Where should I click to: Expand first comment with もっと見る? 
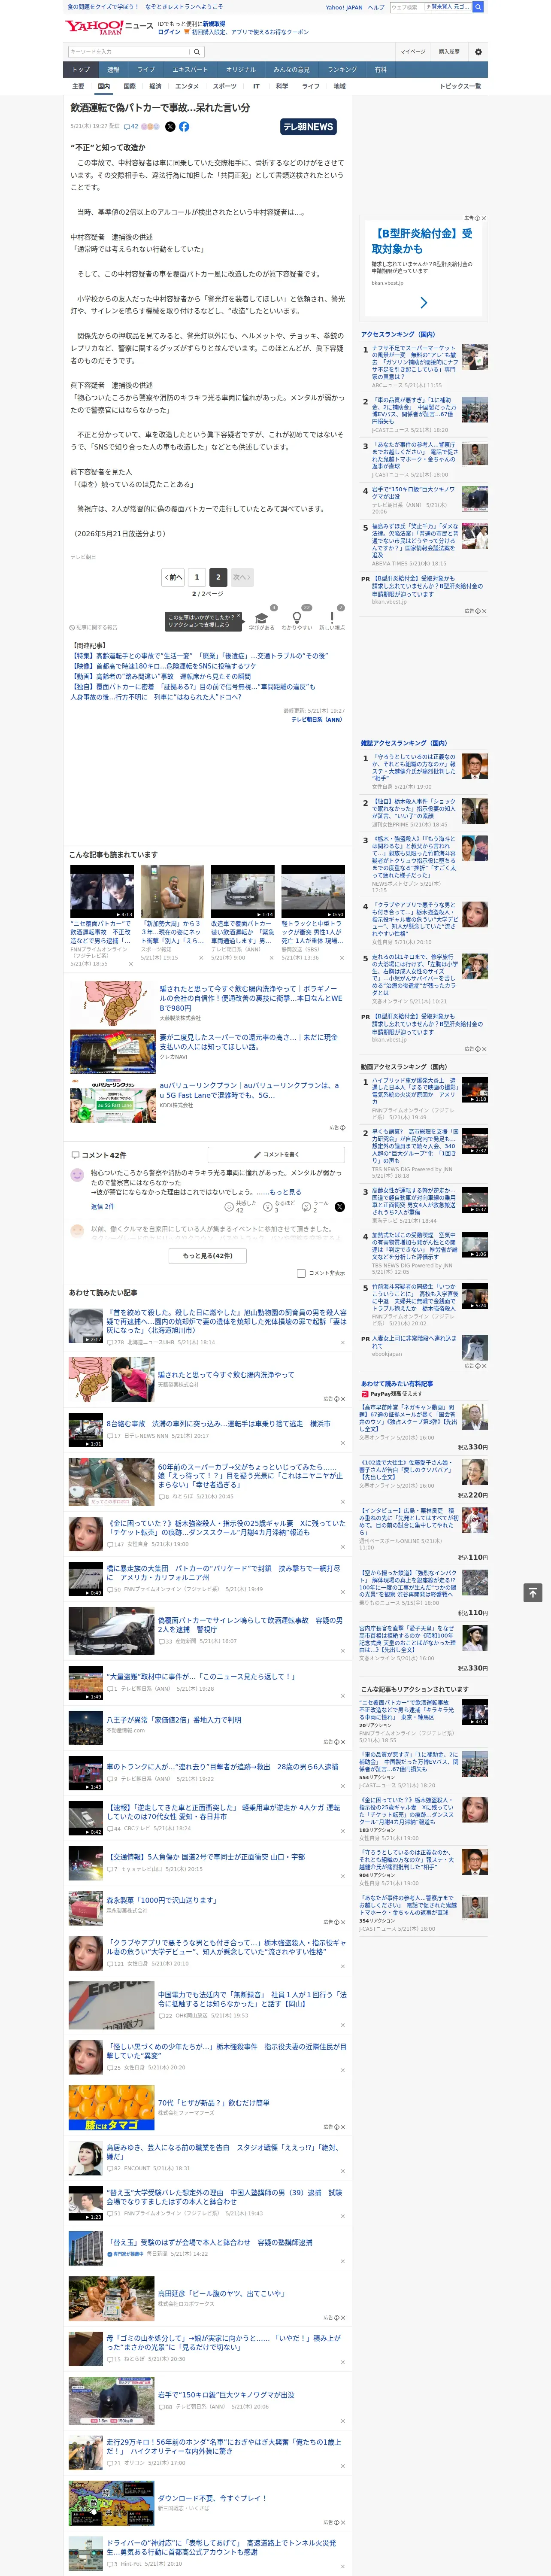click(285, 1192)
